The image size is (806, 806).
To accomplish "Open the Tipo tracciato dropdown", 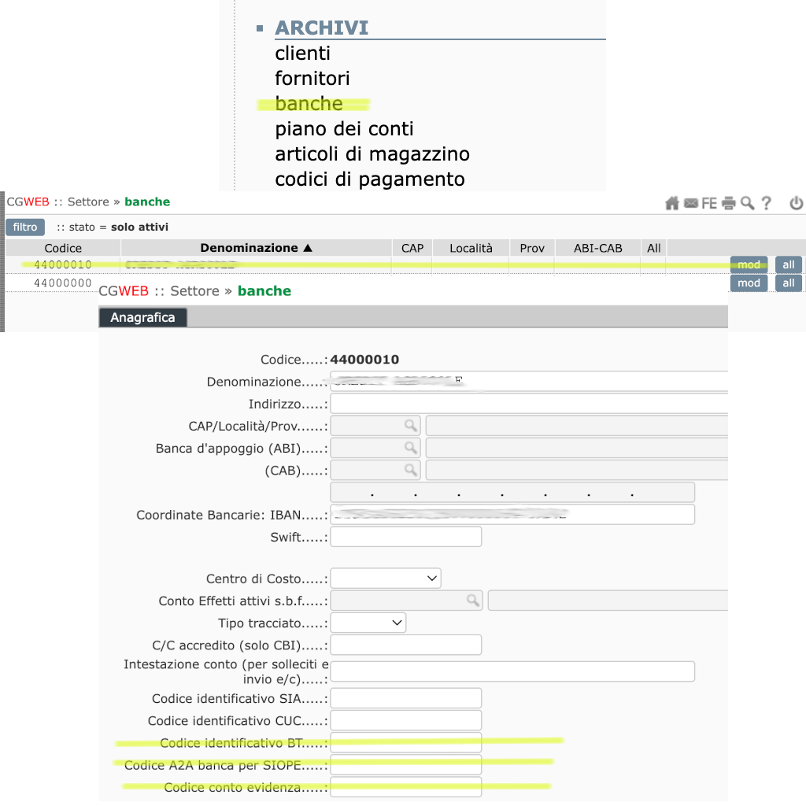I will 368,623.
